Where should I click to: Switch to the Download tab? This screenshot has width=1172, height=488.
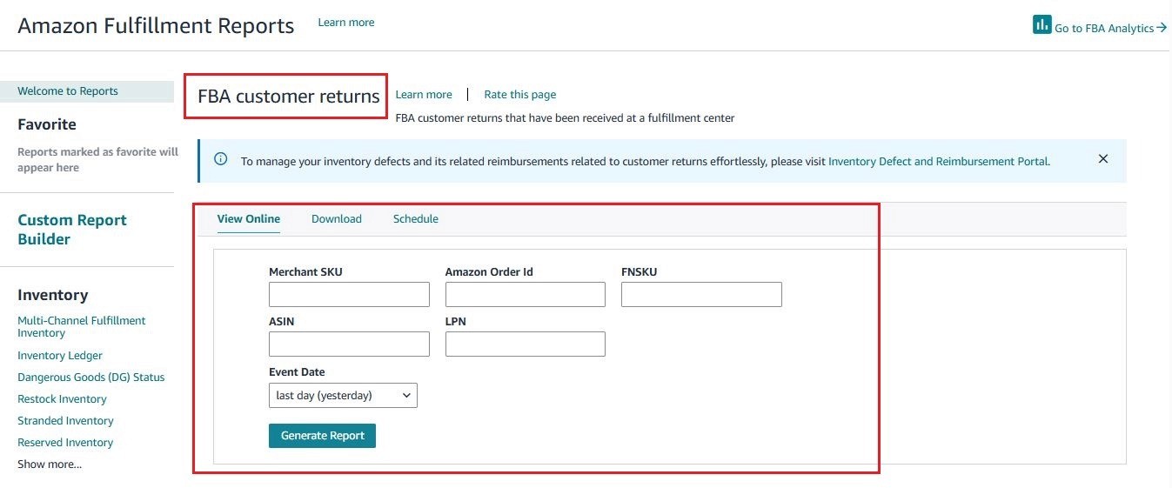click(337, 219)
